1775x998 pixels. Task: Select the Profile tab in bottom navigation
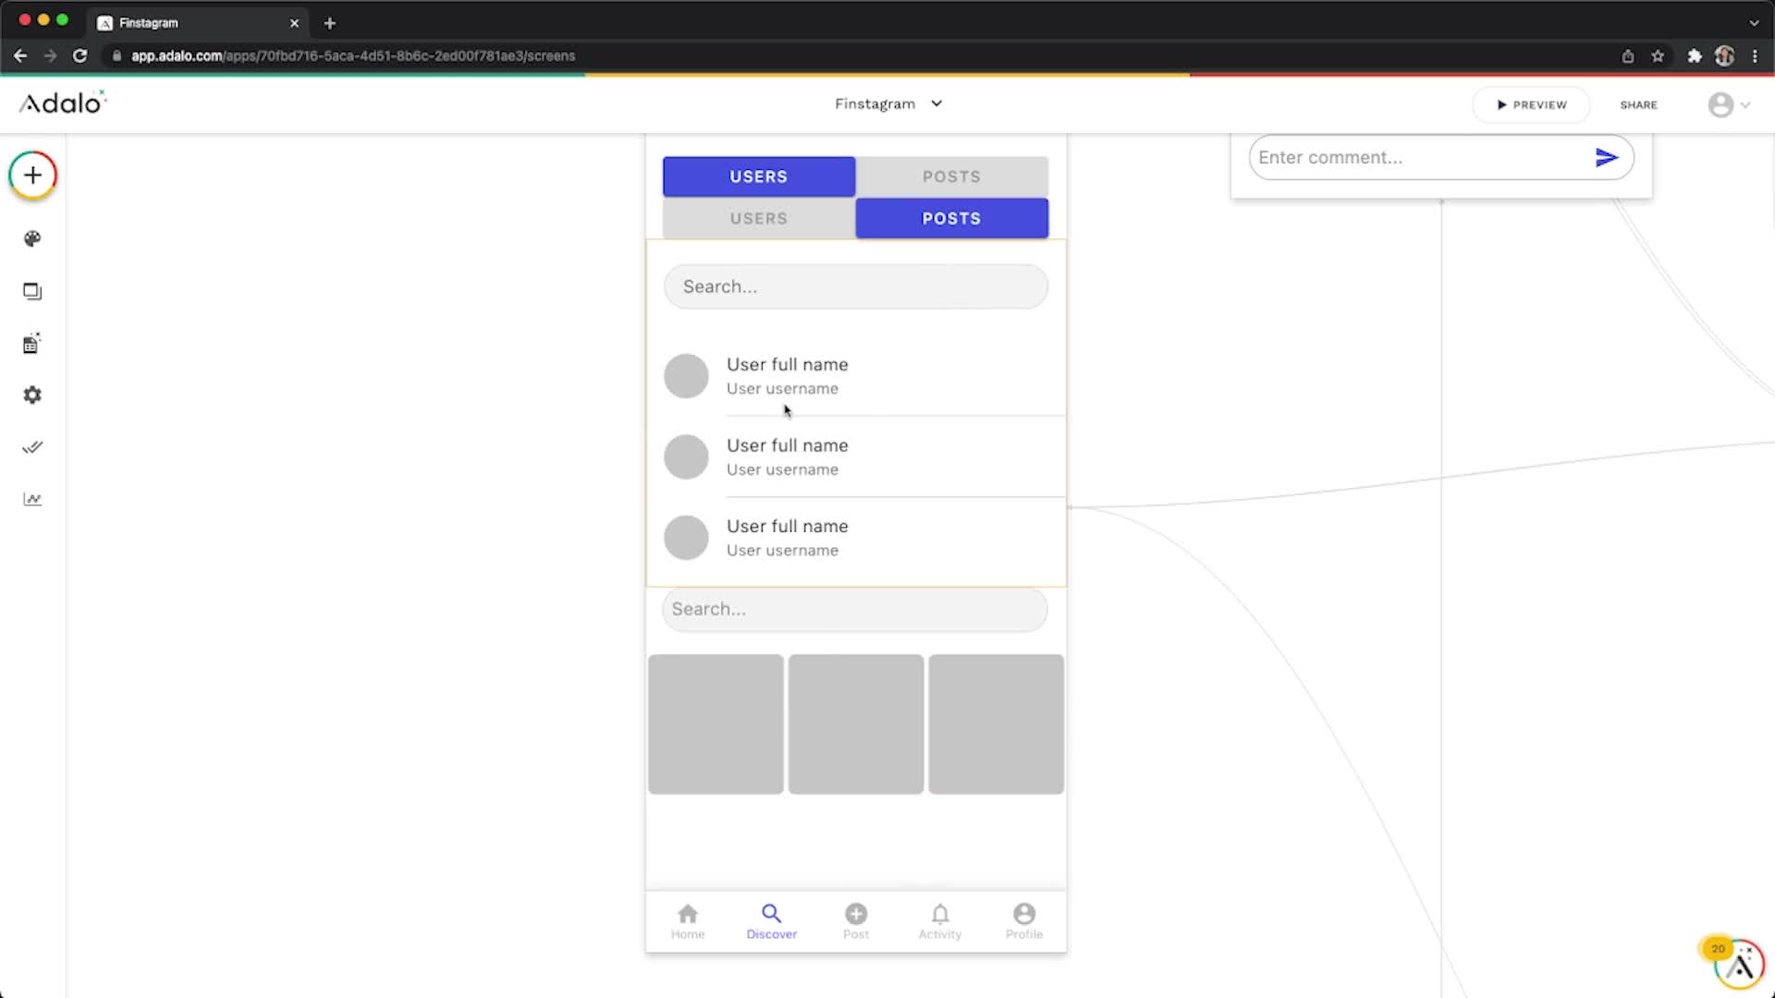(x=1023, y=921)
